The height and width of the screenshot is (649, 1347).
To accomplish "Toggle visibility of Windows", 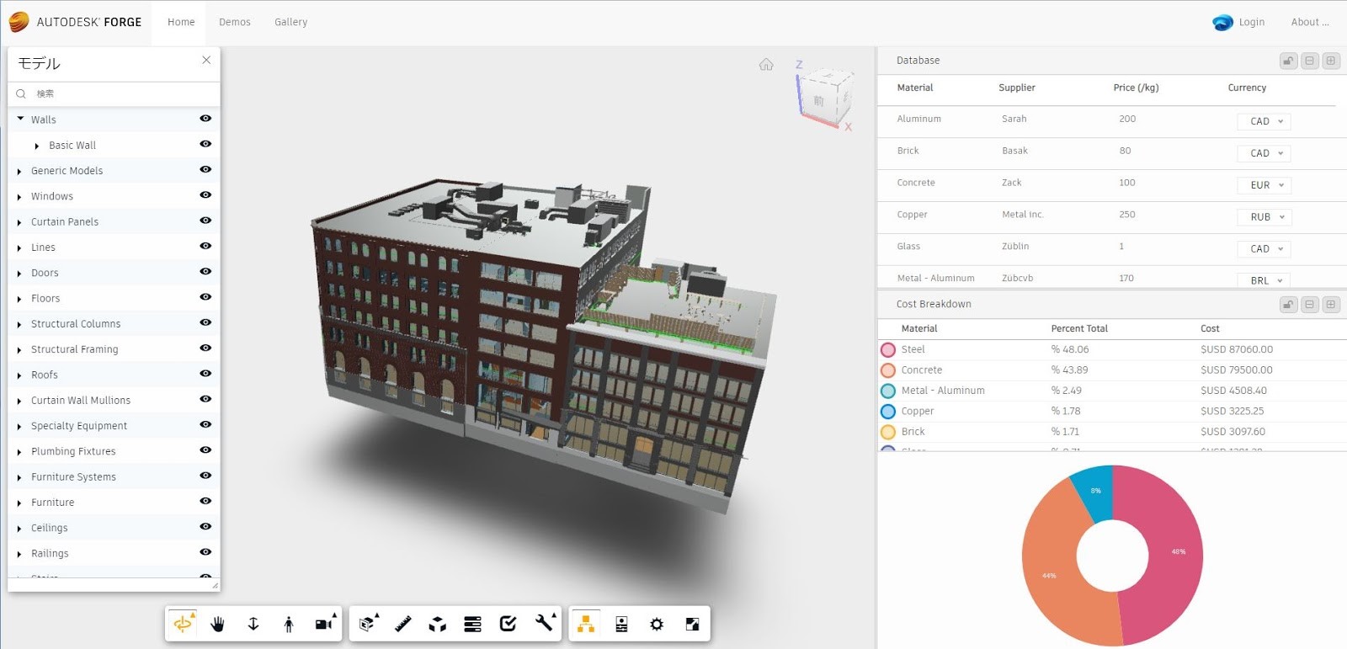I will click(x=205, y=195).
